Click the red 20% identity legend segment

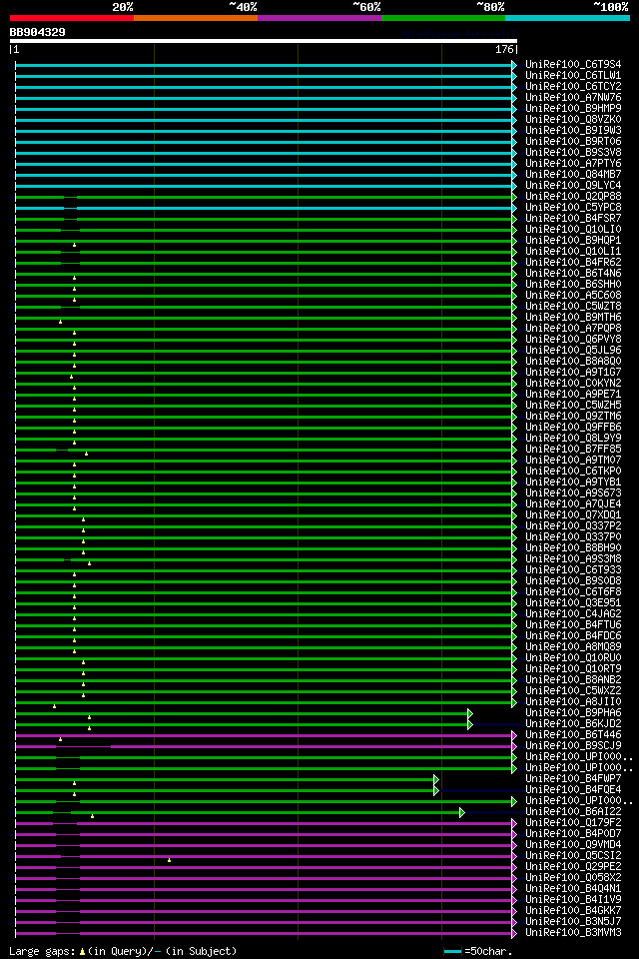tap(72, 18)
